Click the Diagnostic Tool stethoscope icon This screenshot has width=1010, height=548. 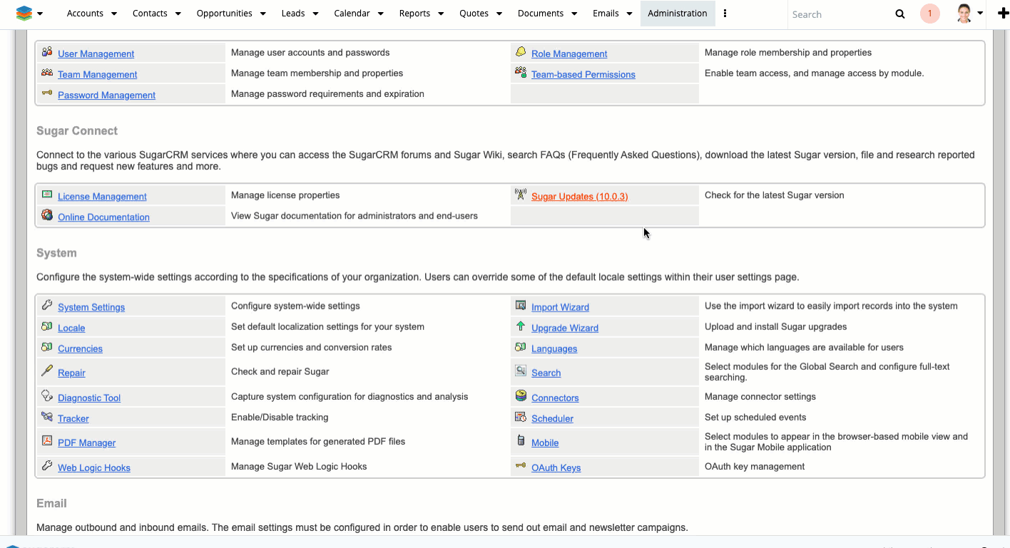47,396
